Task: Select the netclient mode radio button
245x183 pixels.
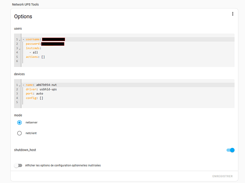Action: click(19, 133)
